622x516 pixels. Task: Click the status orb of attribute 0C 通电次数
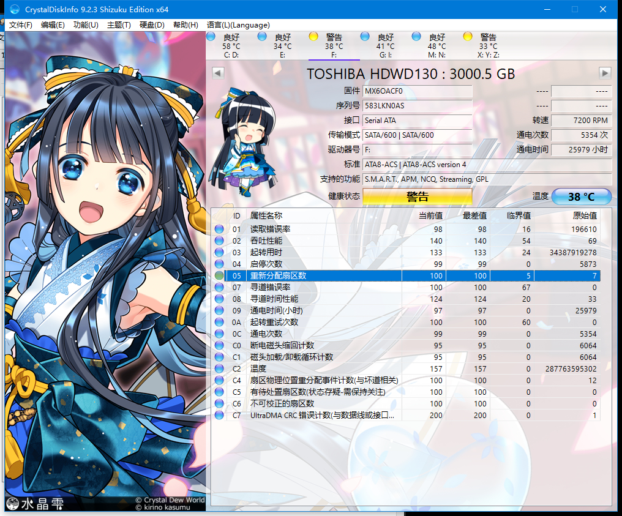point(219,334)
